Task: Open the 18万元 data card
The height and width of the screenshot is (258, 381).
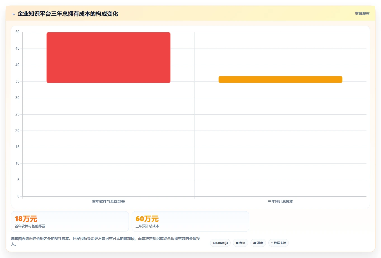Action: [70, 221]
